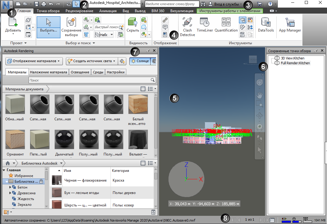Click the Save icon in quick access toolbar

36,4
